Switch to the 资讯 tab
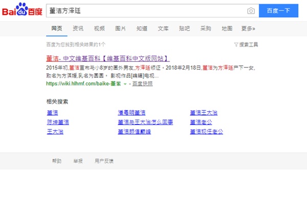Screen dimensions: 307x222 [x=78, y=29]
